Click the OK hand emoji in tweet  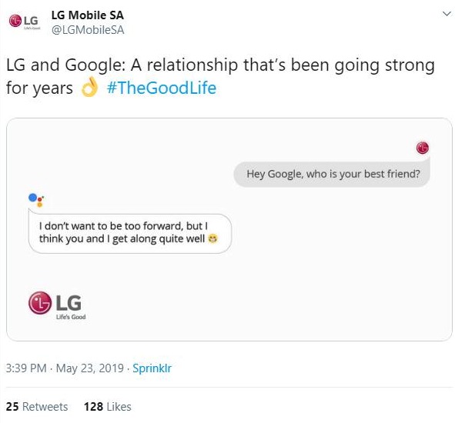coord(89,87)
